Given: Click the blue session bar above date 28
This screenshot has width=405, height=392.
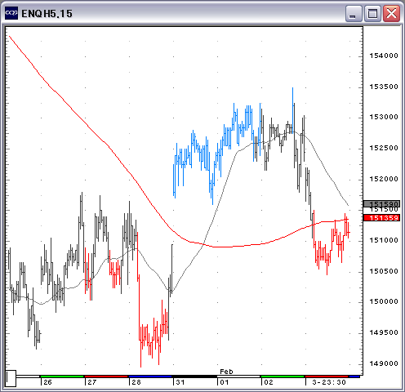Looking at the screenshot, I should 150,376.
